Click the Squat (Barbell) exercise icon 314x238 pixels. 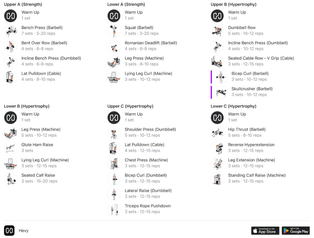coord(114,31)
